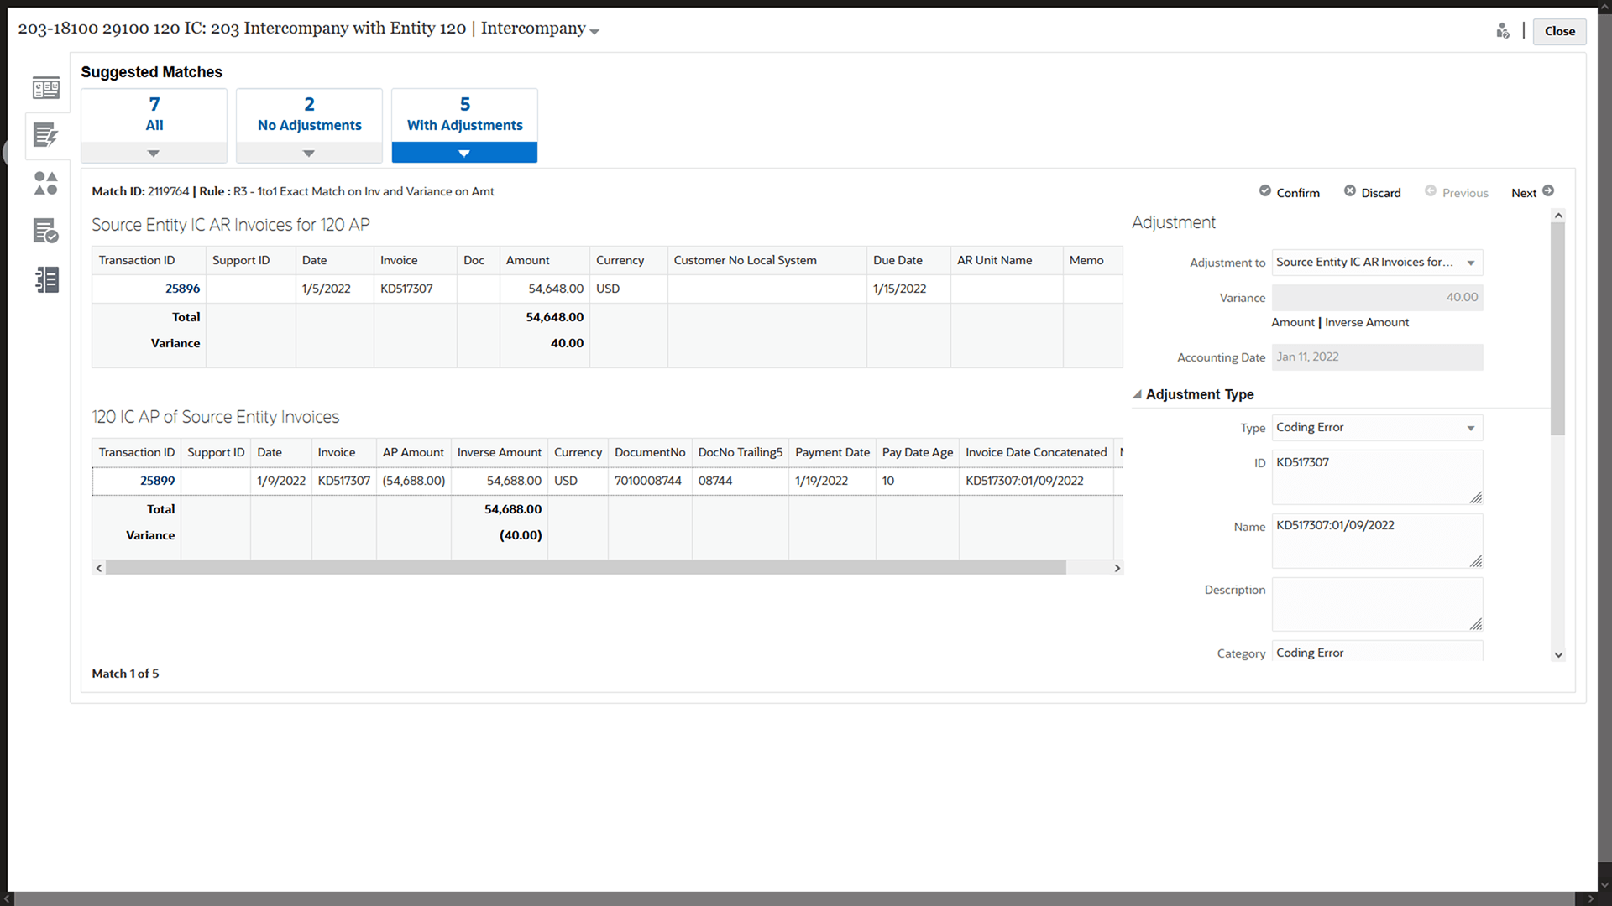1612x906 pixels.
Task: Collapse the Adjustment Type section
Action: click(1138, 394)
